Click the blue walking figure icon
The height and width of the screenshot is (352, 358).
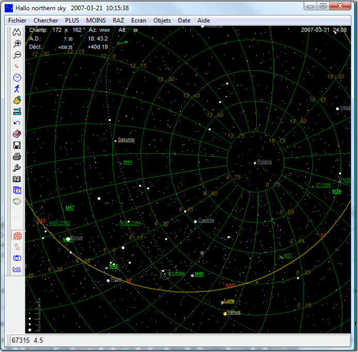[x=17, y=89]
